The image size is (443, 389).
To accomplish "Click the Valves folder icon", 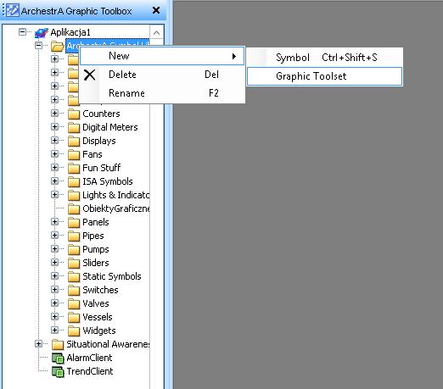I will coord(74,303).
